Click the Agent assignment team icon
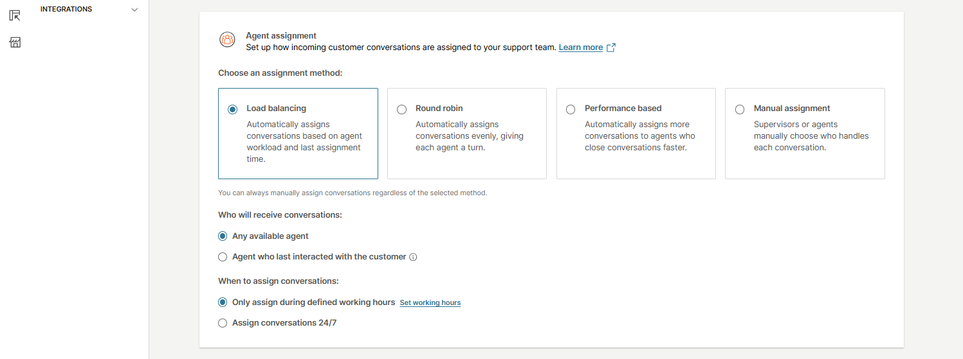The image size is (963, 359). coord(227,40)
